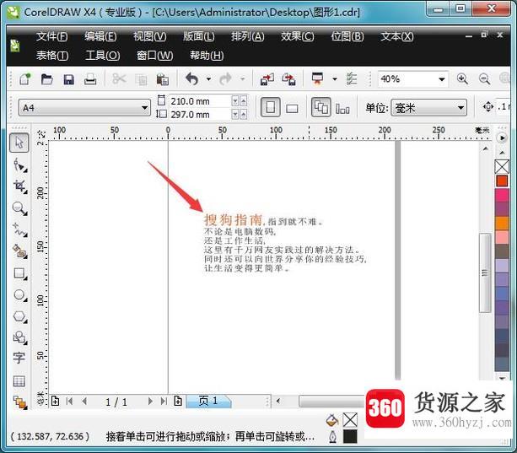
Task: Decrease the page height 297.0 mm spinner
Action: [x=235, y=115]
